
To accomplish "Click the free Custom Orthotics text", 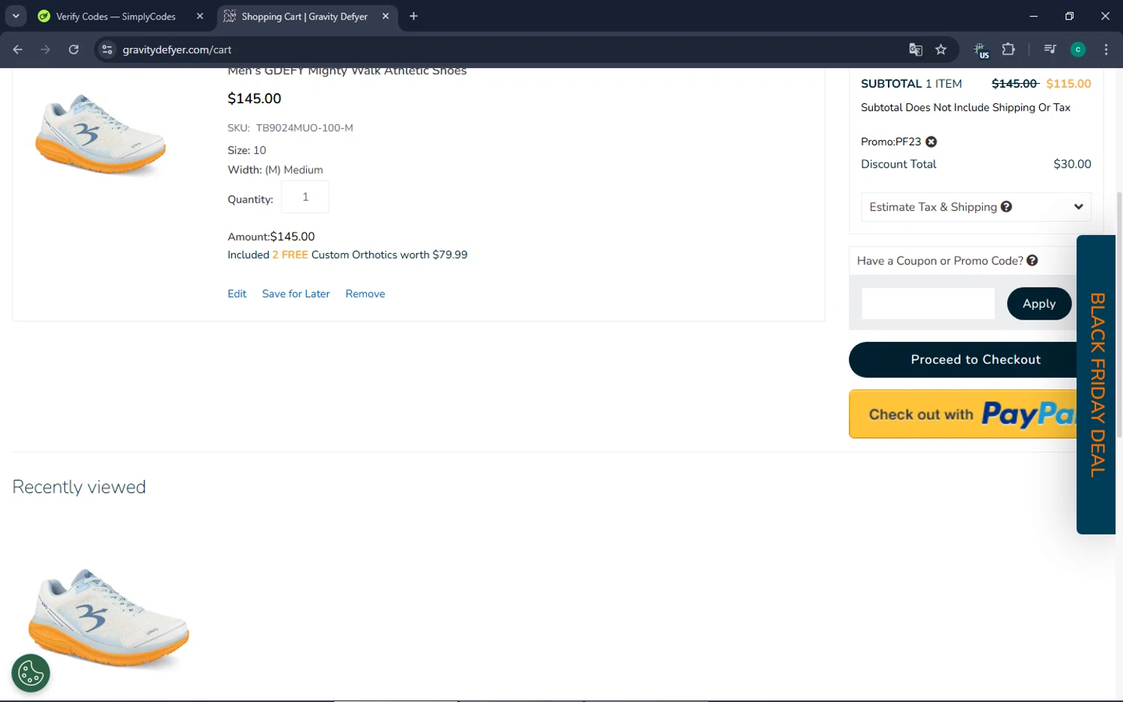I will click(347, 254).
